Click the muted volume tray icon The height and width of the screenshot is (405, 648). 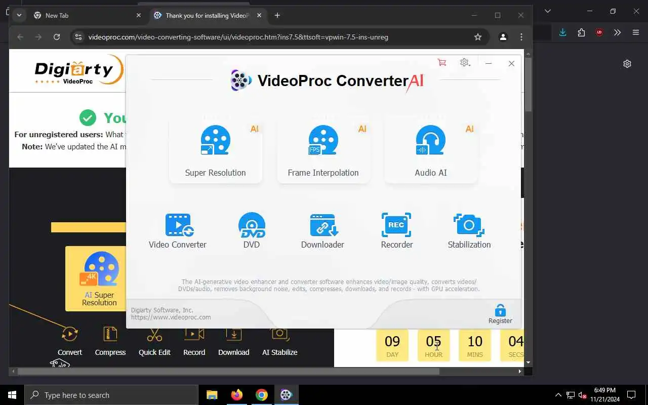pyautogui.click(x=583, y=395)
